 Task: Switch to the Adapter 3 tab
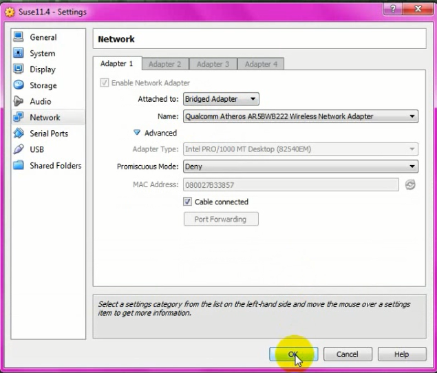213,64
